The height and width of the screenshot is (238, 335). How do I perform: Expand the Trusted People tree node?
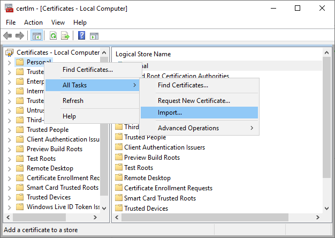tap(10, 130)
